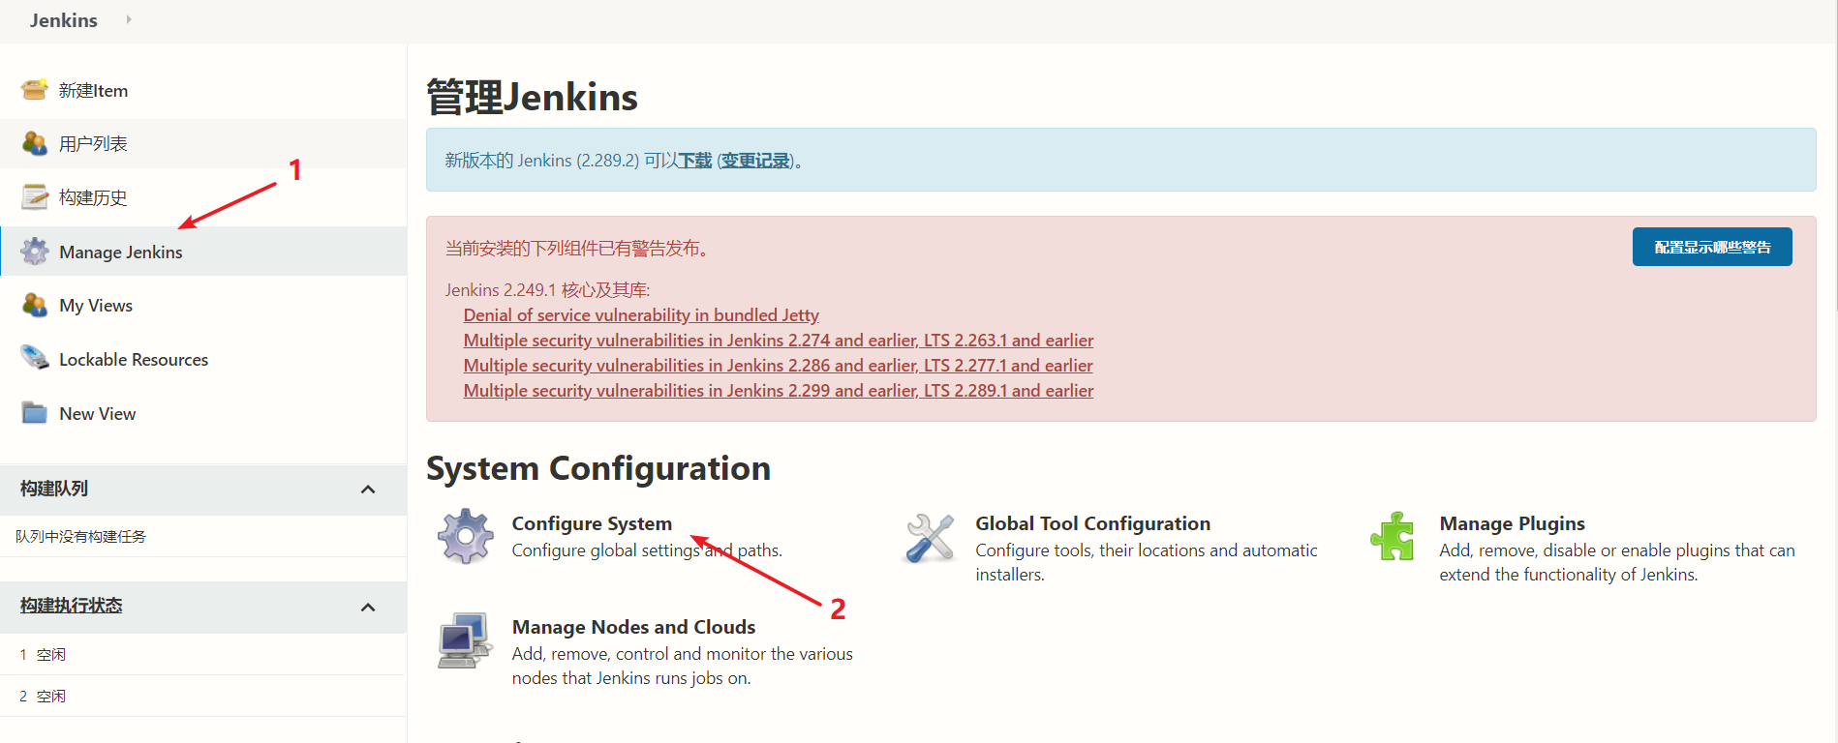Click 'Add, remove, control and monitor' nodes description
Screen dimensions: 1838x743
click(683, 666)
